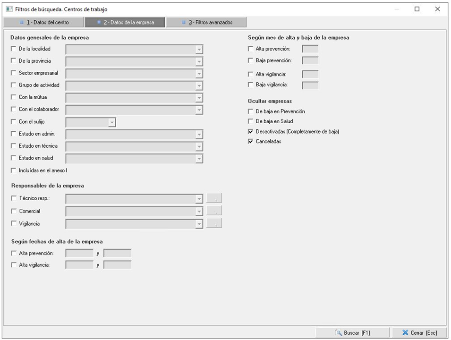The width and height of the screenshot is (451, 340).
Task: Expand the De la provincia dropdown
Action: 199,61
